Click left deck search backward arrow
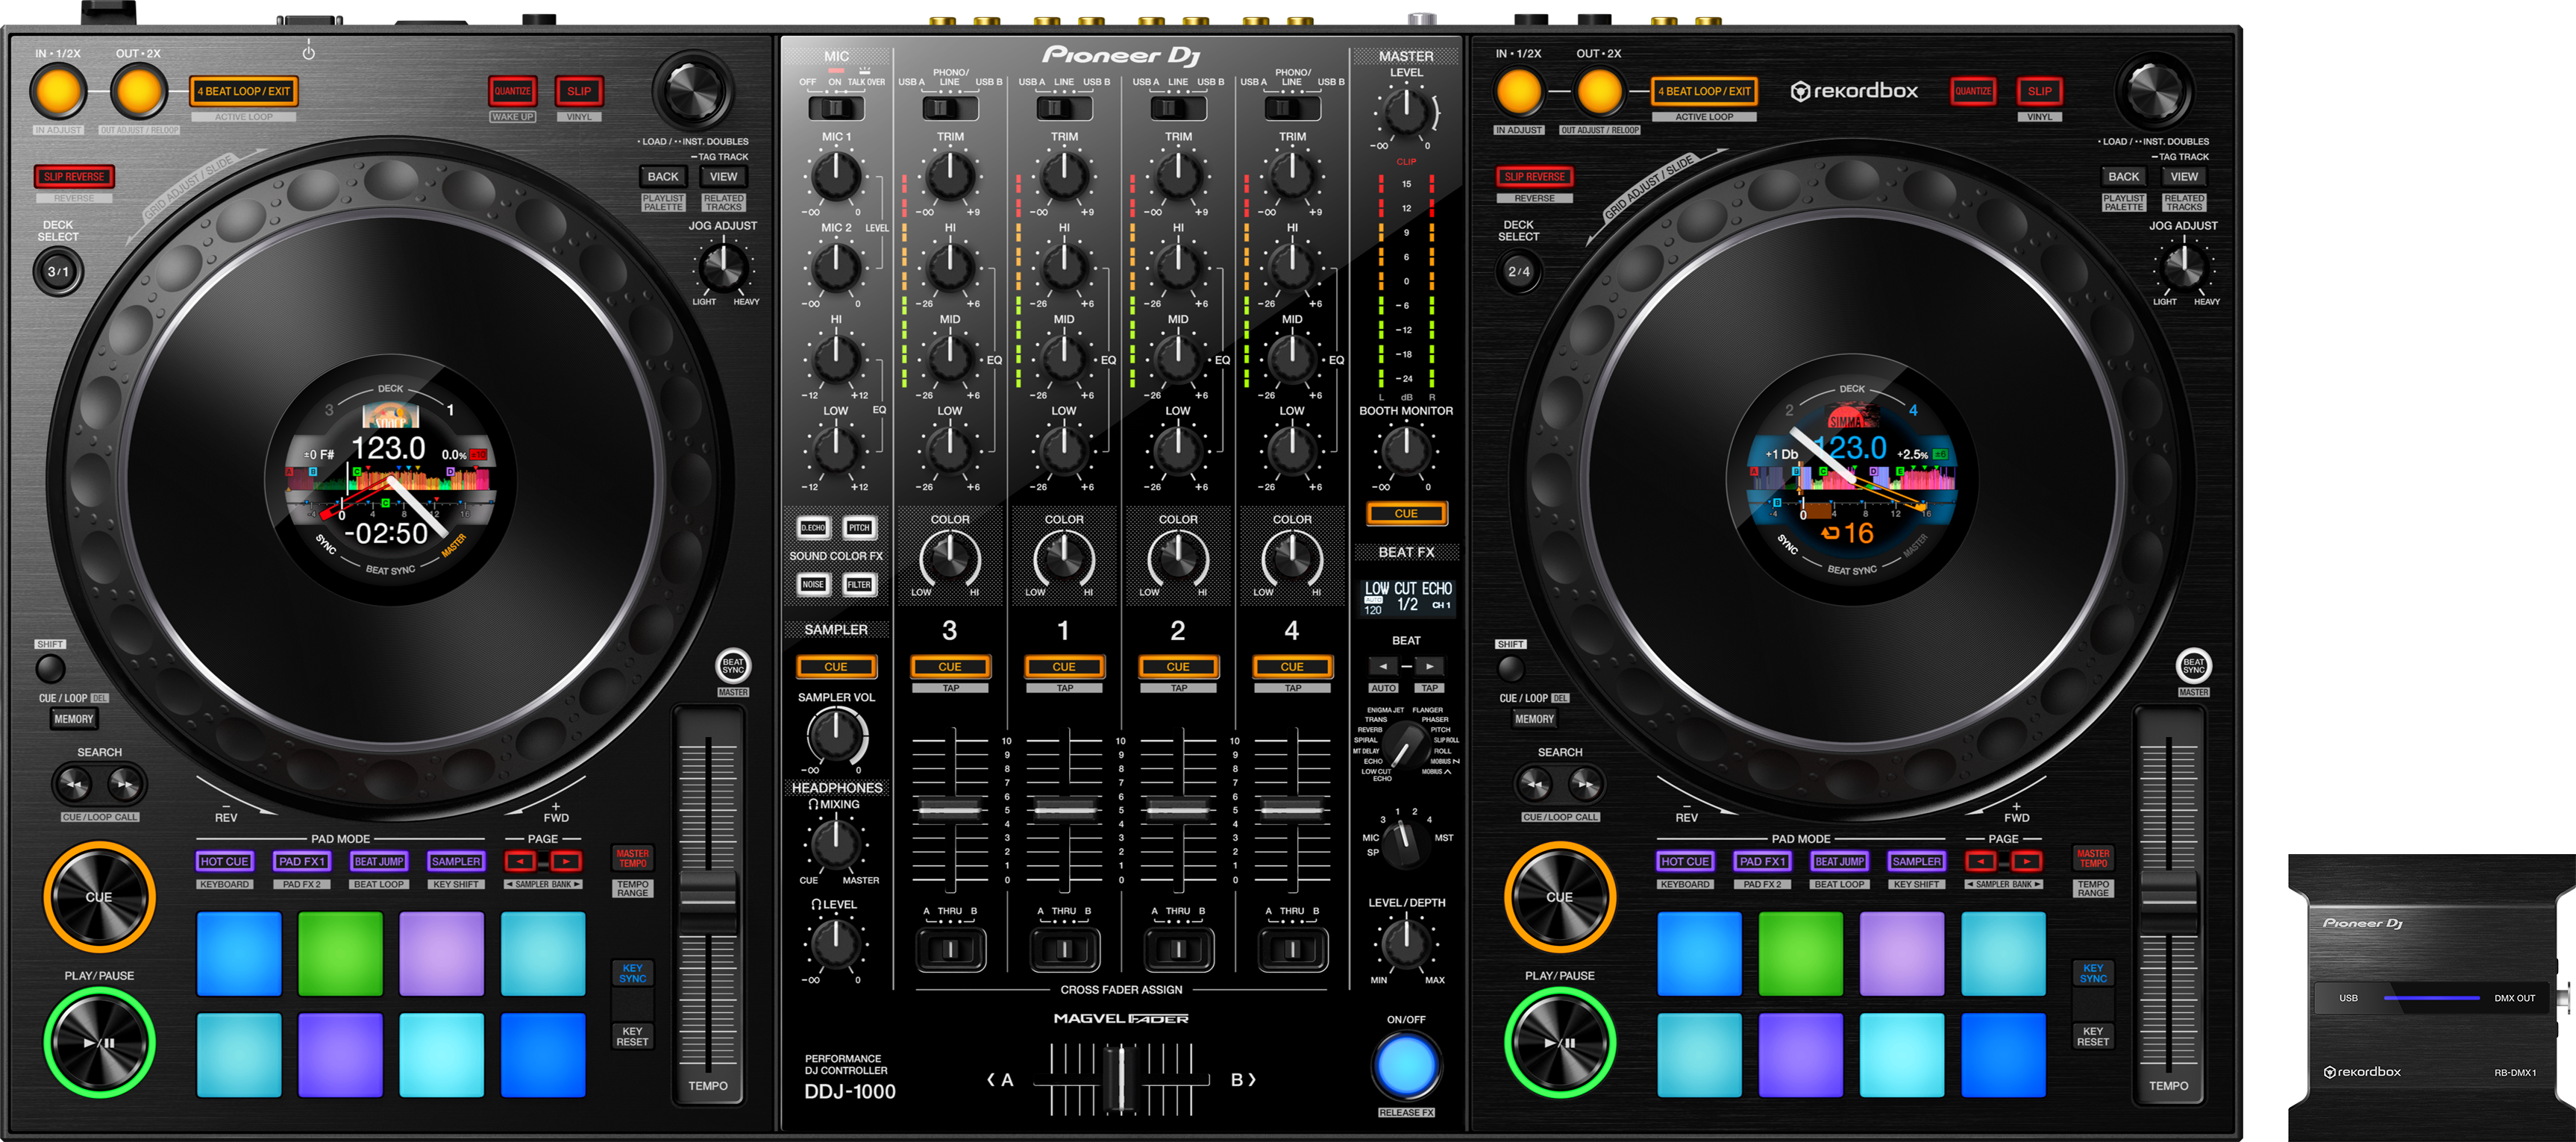Image resolution: width=2576 pixels, height=1142 pixels. 74,784
